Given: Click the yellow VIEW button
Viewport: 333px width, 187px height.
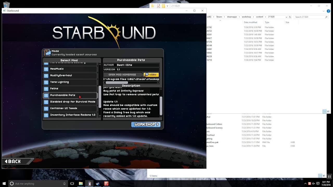Looking at the screenshot, I should click(x=151, y=75).
